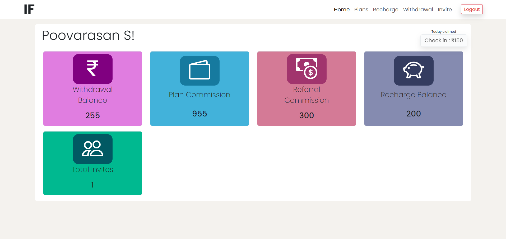This screenshot has height=239, width=506.
Task: Open the Home navigation tab
Action: tap(341, 10)
